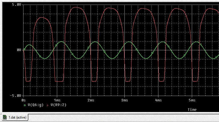Click the first red waveform peak near 0.5ms
The image size is (219, 122).
(x=41, y=17)
